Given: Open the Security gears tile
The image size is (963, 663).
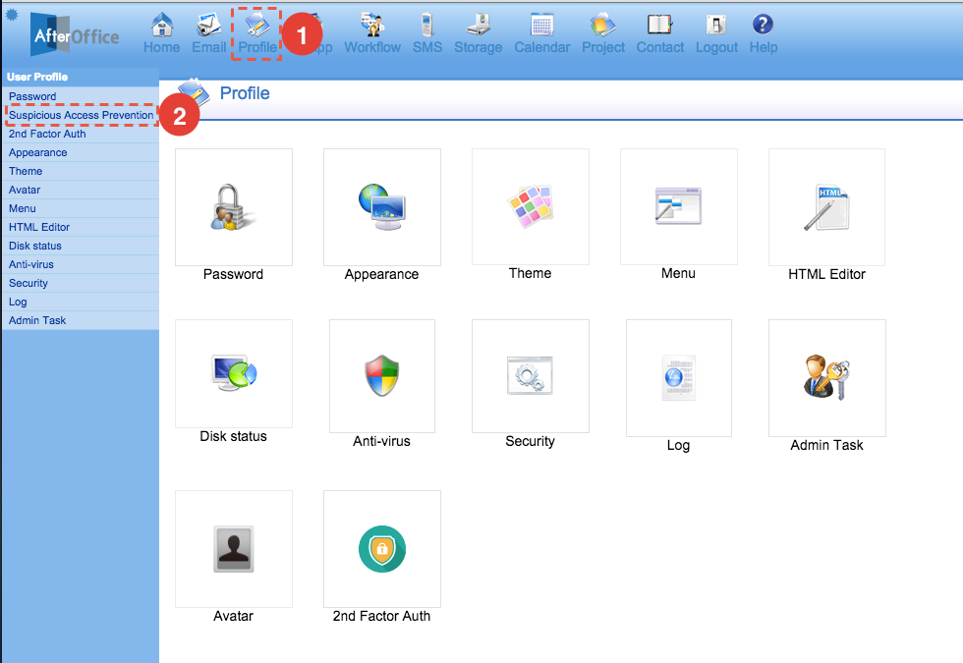Looking at the screenshot, I should point(531,375).
